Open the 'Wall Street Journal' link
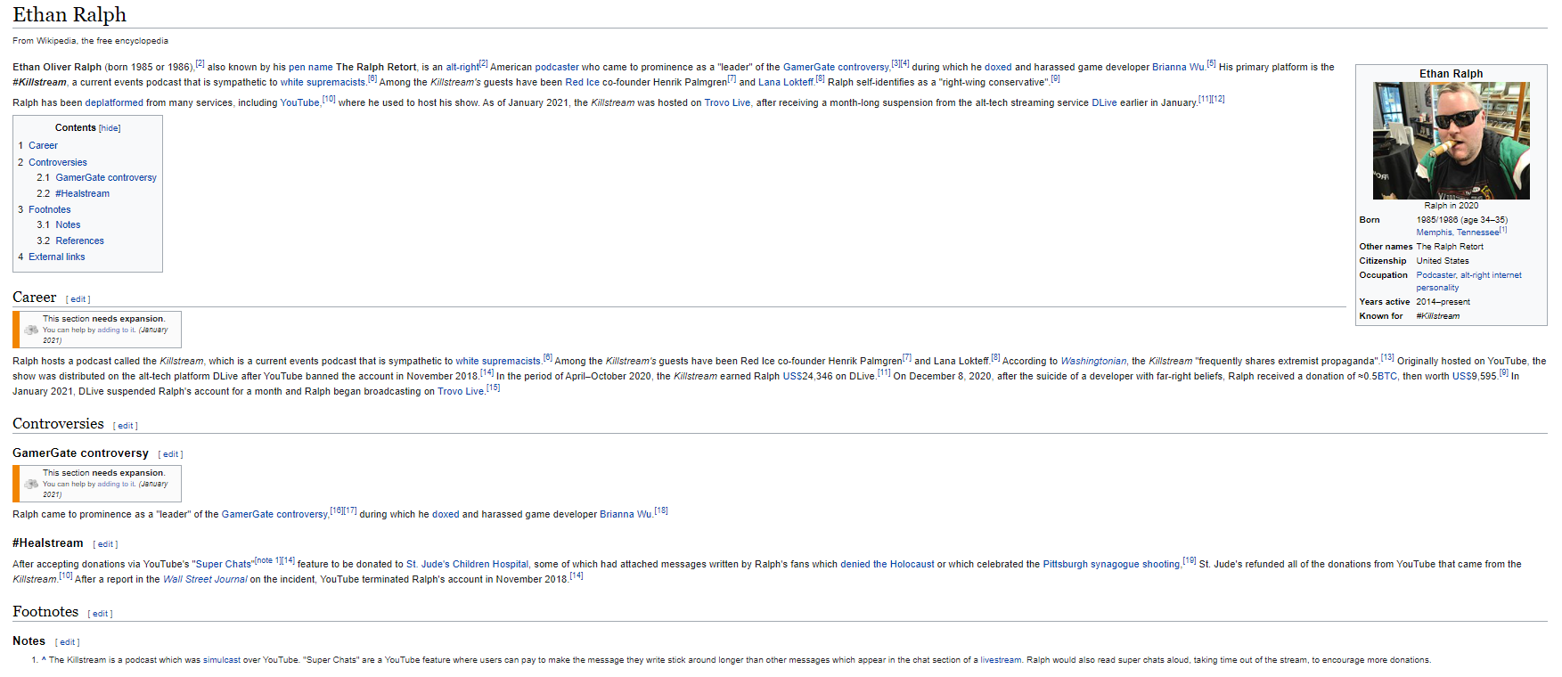This screenshot has height=677, width=1562. point(205,579)
